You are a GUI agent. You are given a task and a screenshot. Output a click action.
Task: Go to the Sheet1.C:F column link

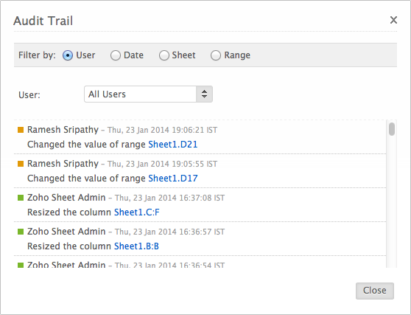point(137,212)
